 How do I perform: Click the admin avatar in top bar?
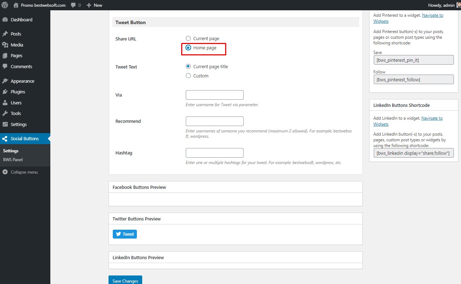(x=458, y=5)
